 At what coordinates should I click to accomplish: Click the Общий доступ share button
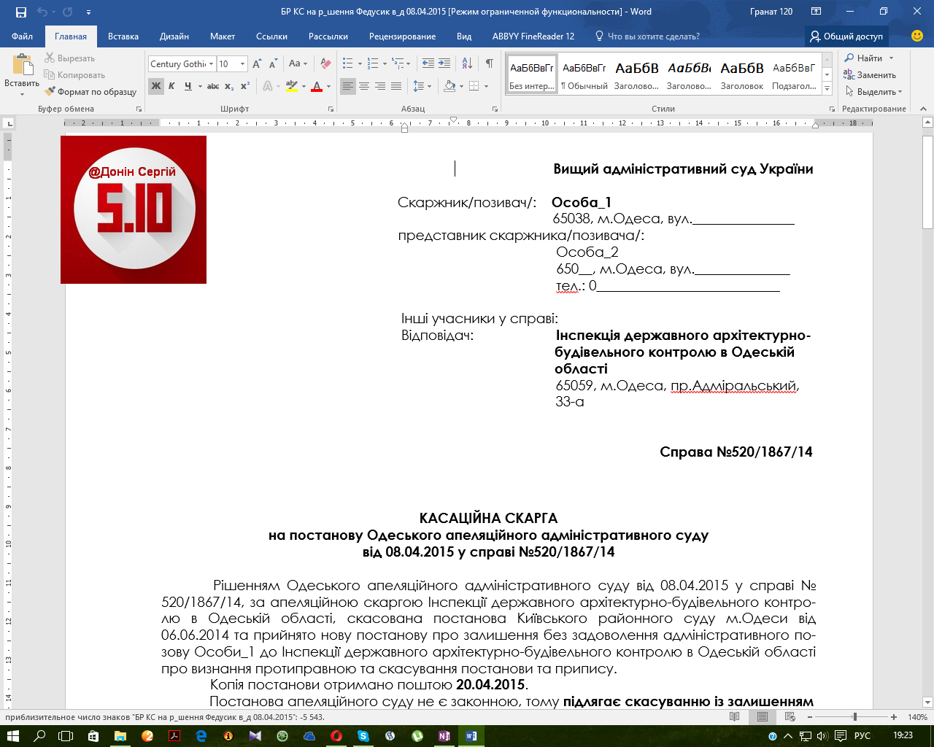click(x=846, y=36)
